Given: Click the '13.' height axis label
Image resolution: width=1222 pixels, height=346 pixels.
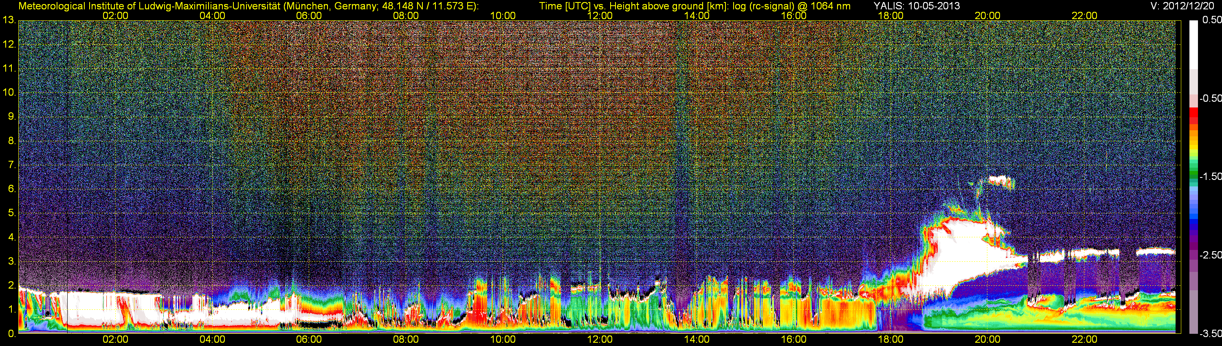Looking at the screenshot, I should pyautogui.click(x=9, y=20).
